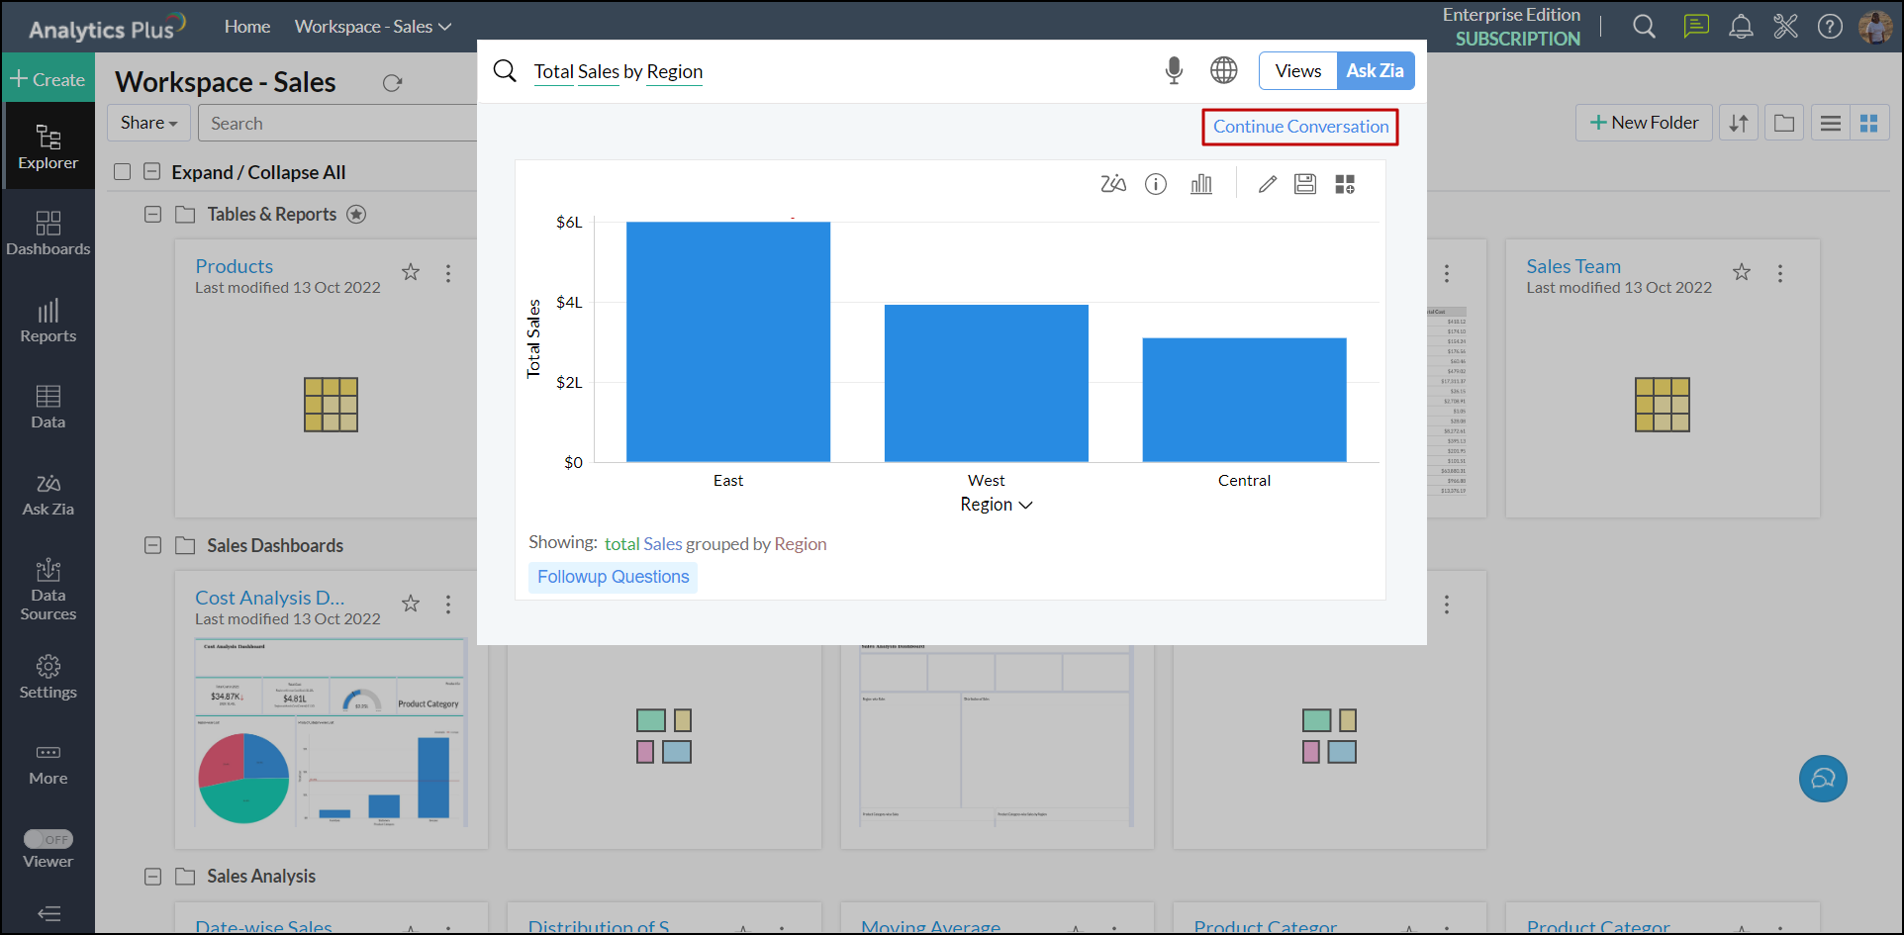Open Data Sources in the sidebar
This screenshot has width=1904, height=935.
coord(48,590)
